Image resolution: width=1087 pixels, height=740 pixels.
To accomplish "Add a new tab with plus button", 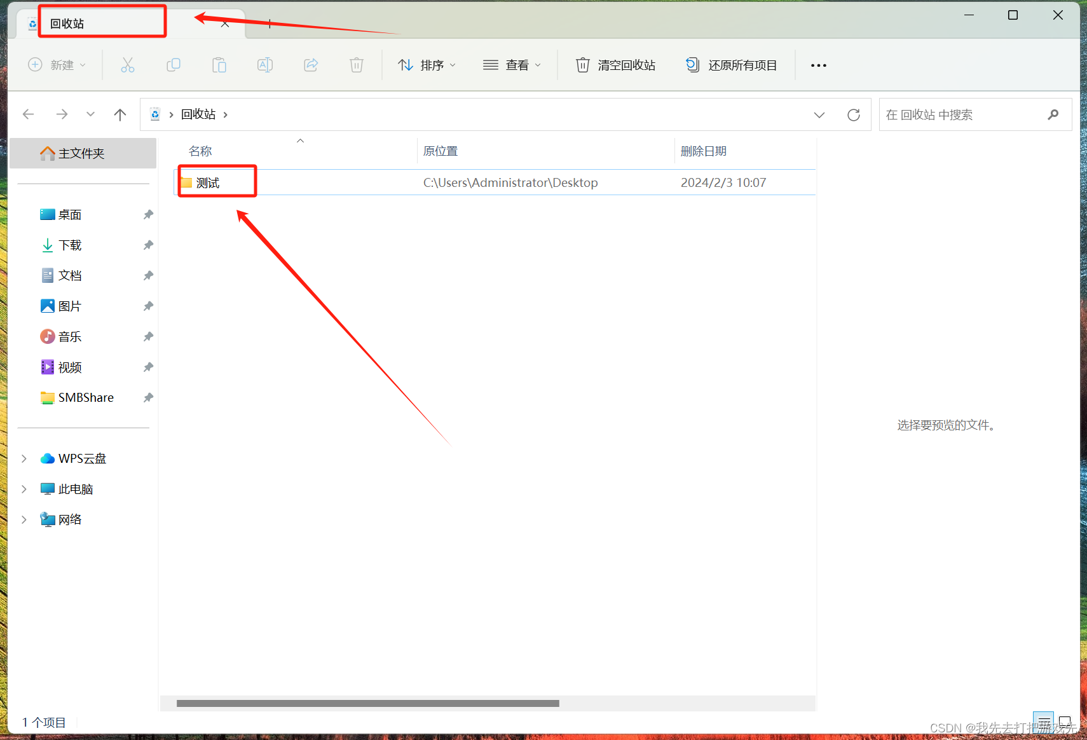I will 270,24.
